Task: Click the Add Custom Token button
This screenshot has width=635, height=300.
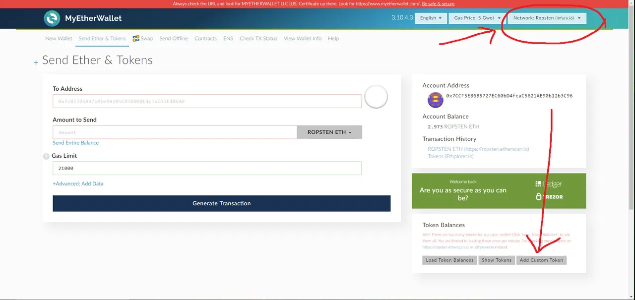Action: (x=541, y=260)
